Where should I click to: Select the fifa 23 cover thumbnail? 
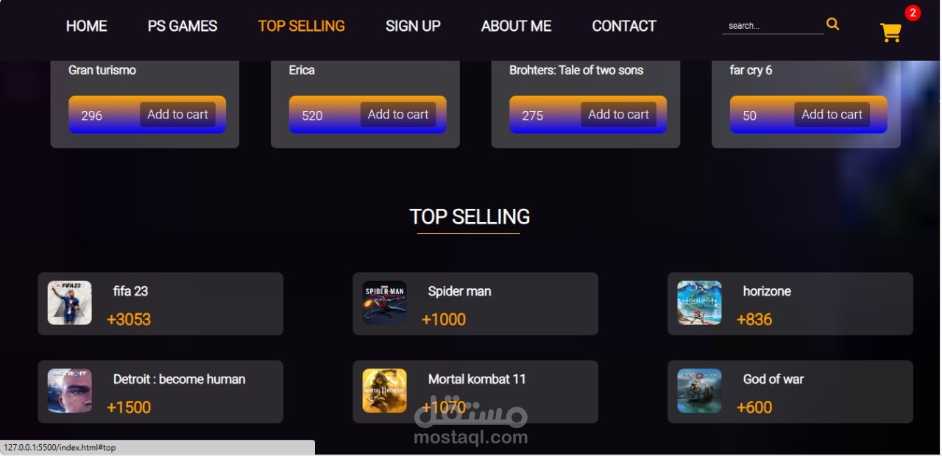(x=70, y=303)
